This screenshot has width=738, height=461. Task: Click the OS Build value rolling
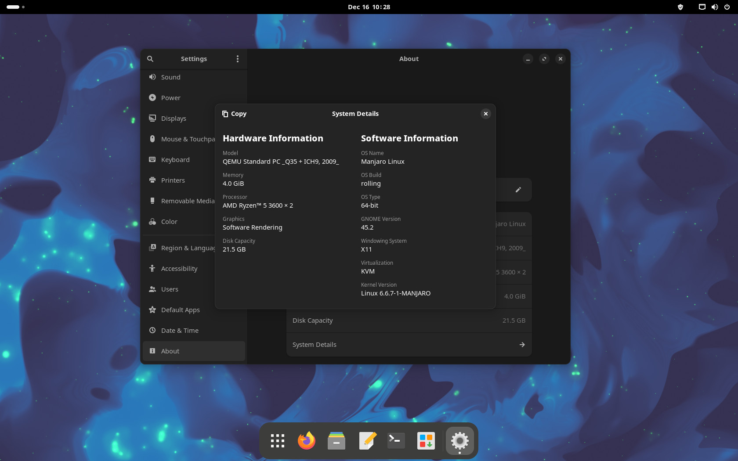click(371, 184)
